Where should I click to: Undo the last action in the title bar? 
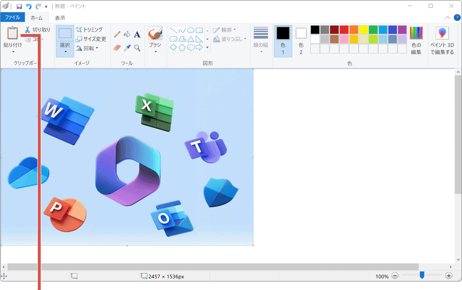tap(29, 6)
